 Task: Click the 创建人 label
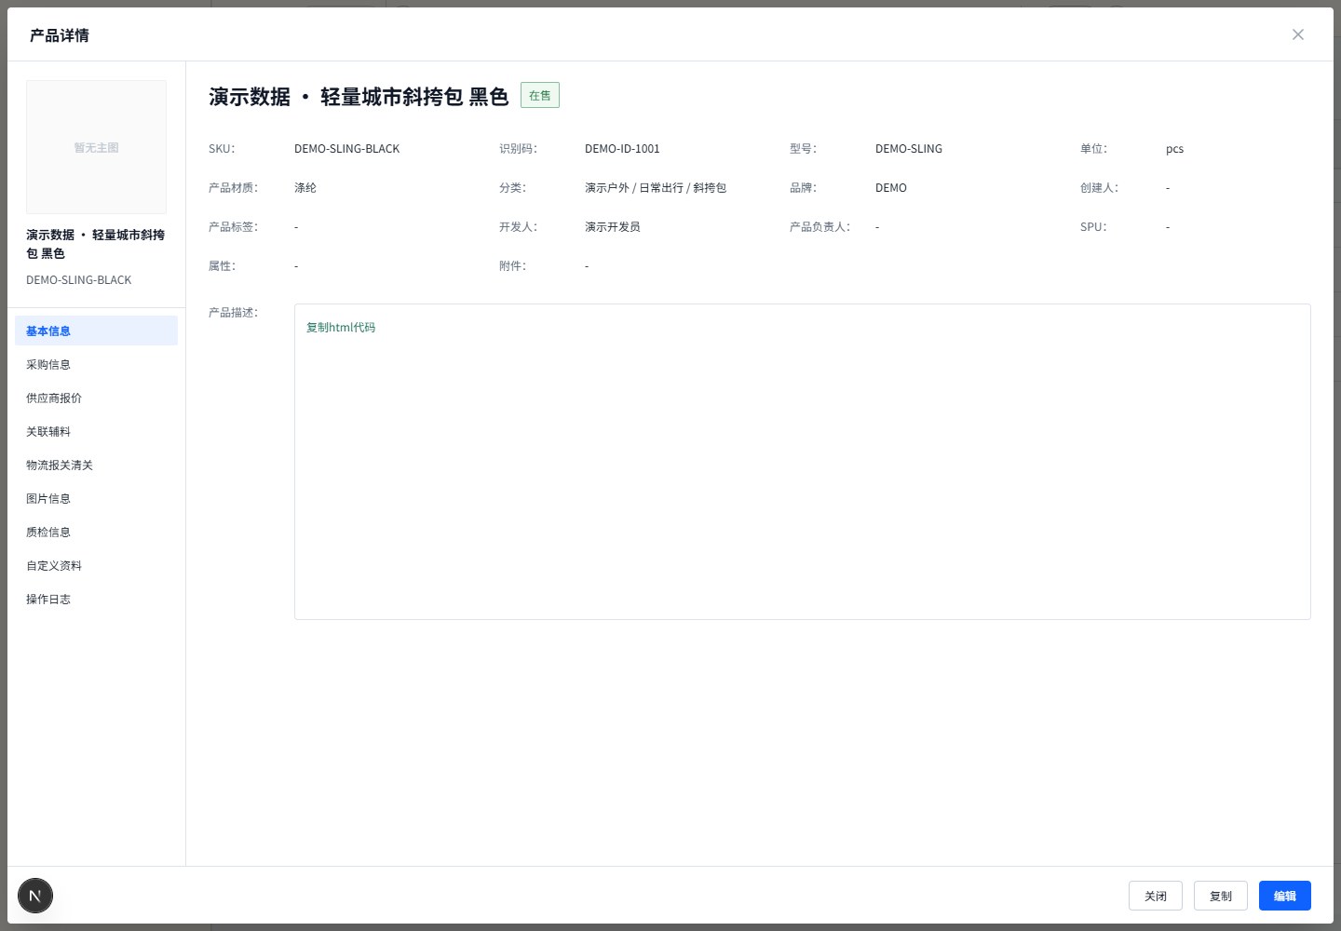pyautogui.click(x=1099, y=188)
